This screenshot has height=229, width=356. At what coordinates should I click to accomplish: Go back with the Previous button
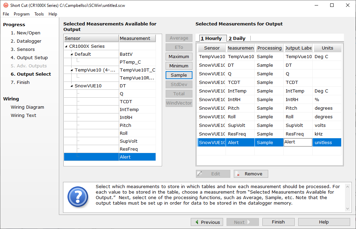tap(207, 222)
